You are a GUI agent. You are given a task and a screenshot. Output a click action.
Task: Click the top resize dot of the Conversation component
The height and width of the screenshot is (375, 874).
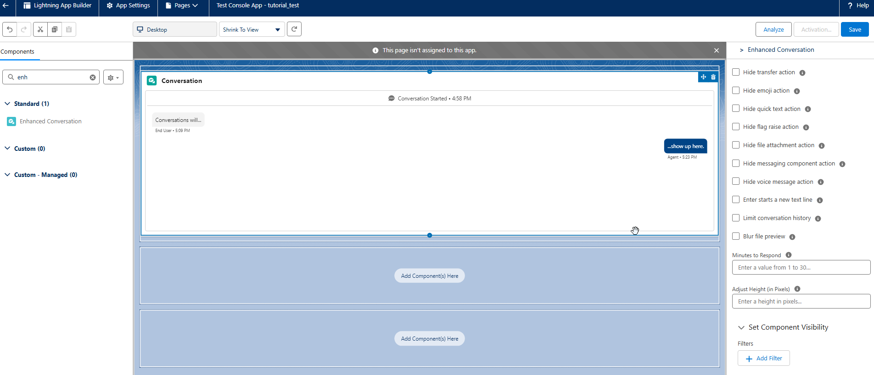tap(430, 72)
